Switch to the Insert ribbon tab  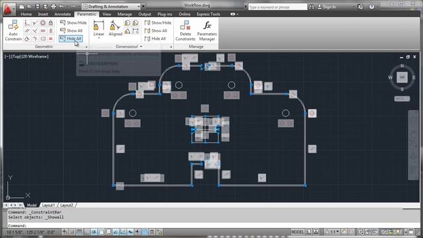43,14
